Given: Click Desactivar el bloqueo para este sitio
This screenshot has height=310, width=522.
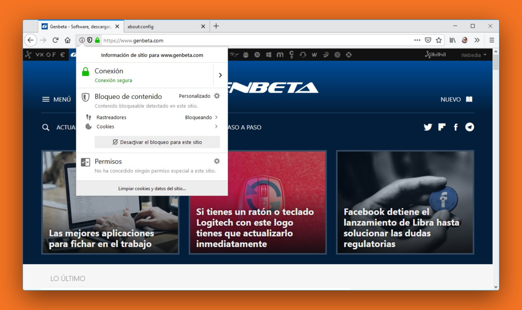Looking at the screenshot, I should (x=157, y=142).
